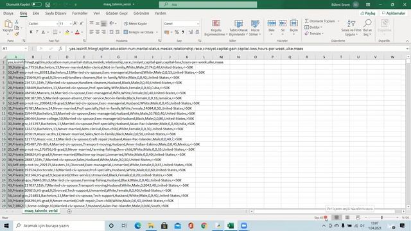411x231 pixels.
Task: Toggle the Otomatik Kaydet switch
Action: click(x=37, y=4)
